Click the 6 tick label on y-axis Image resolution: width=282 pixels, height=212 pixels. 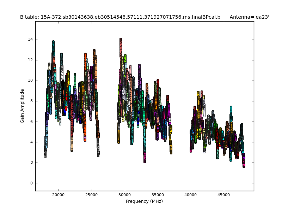coord(31,122)
